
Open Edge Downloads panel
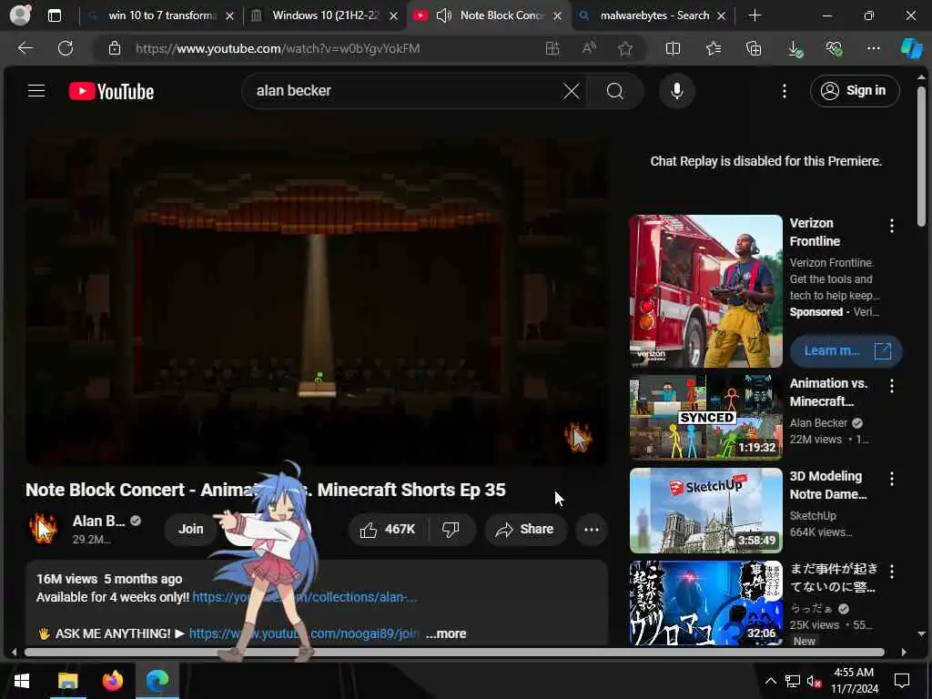tap(794, 49)
